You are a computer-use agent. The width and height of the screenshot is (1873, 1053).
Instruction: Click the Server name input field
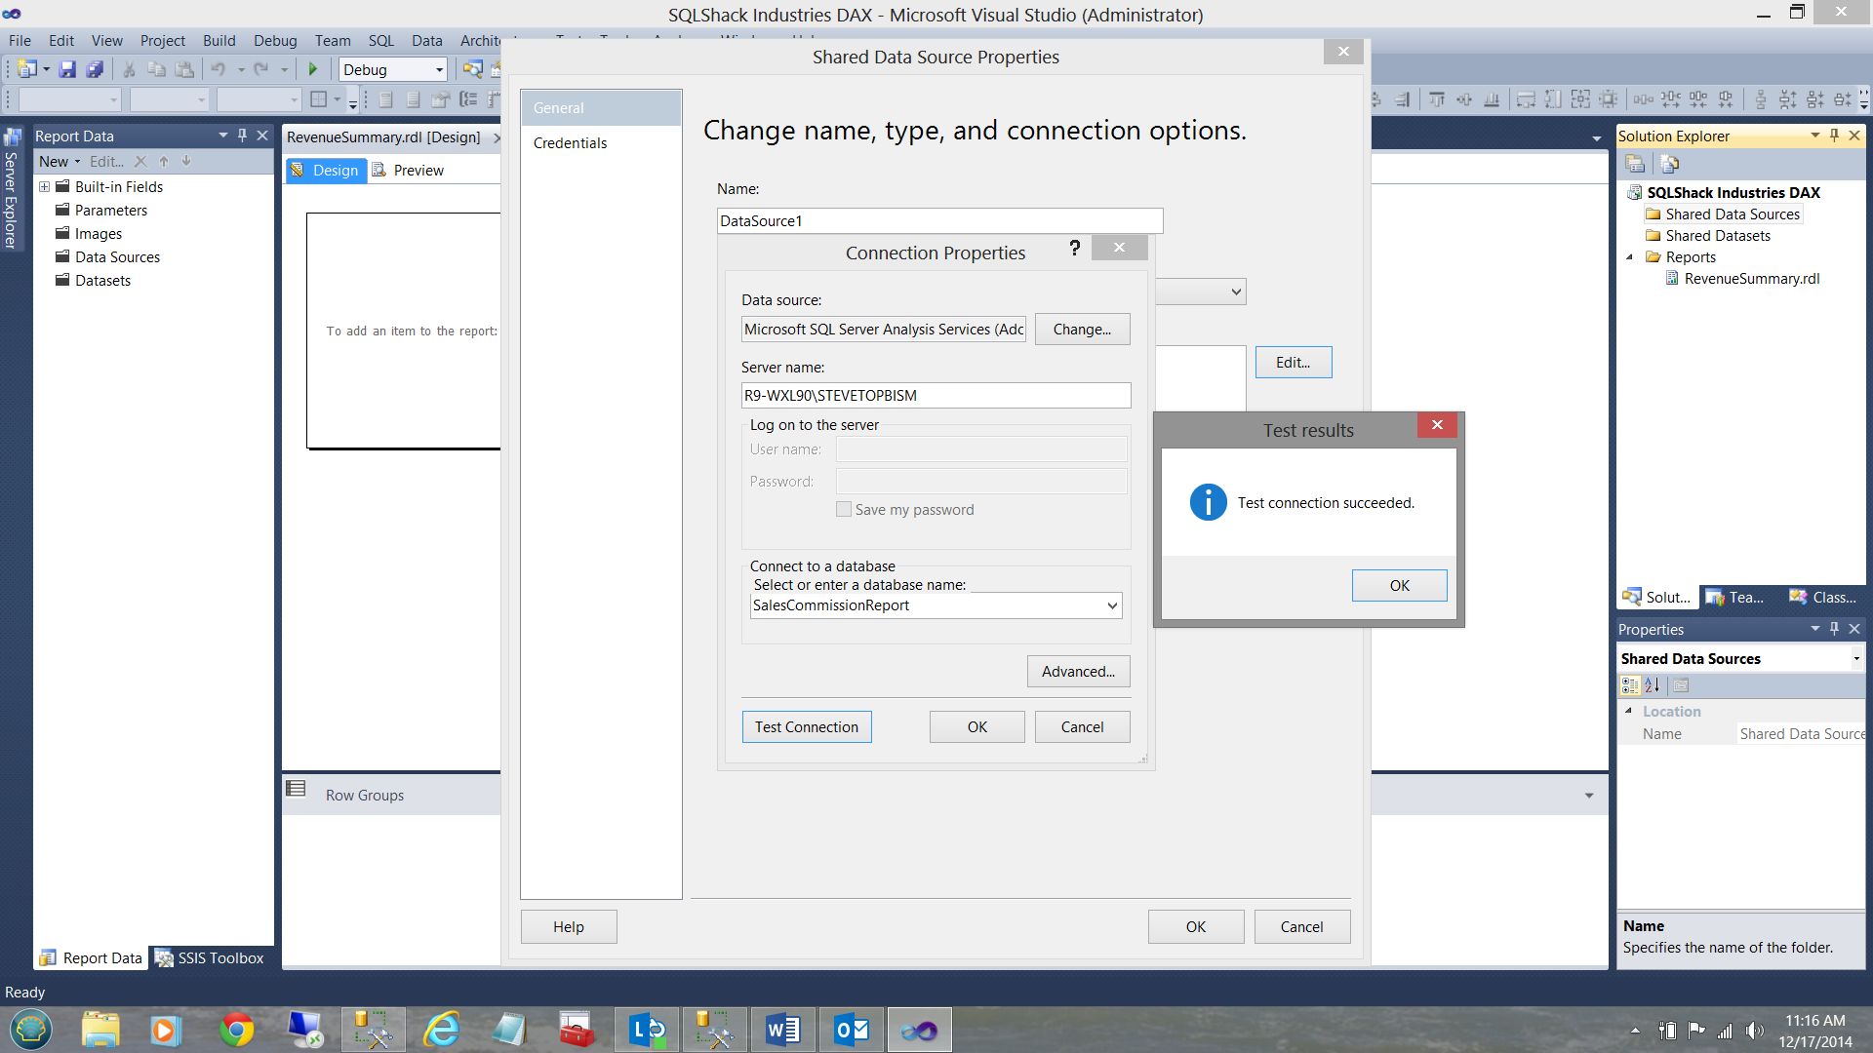pyautogui.click(x=935, y=395)
